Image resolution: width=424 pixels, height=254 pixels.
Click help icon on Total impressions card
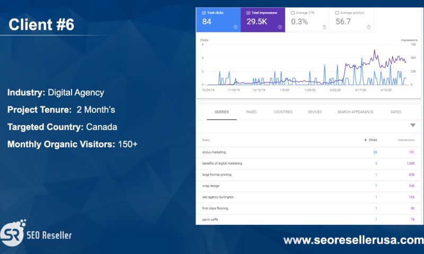(x=280, y=27)
